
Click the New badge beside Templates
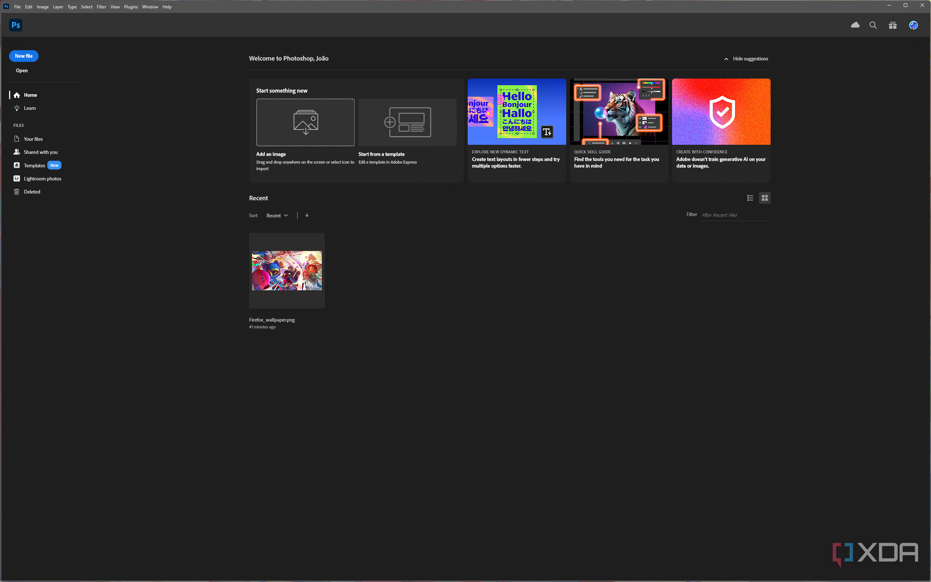tap(55, 166)
